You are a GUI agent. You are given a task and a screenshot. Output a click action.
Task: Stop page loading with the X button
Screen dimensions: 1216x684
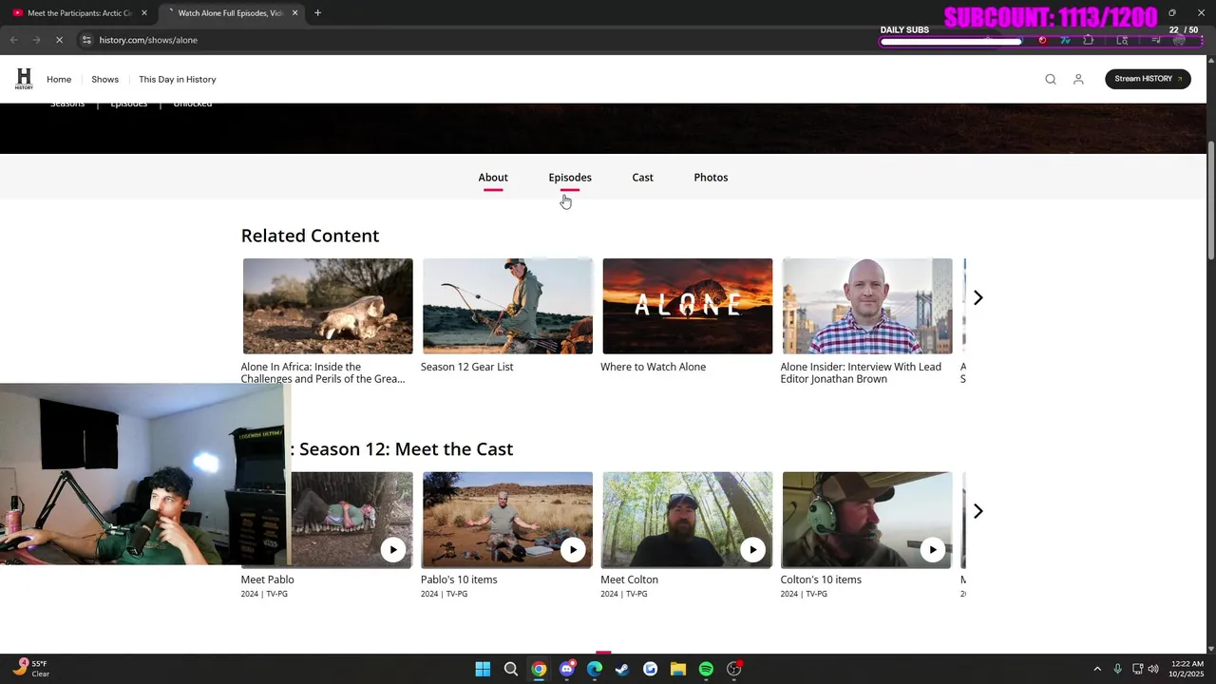(x=59, y=40)
